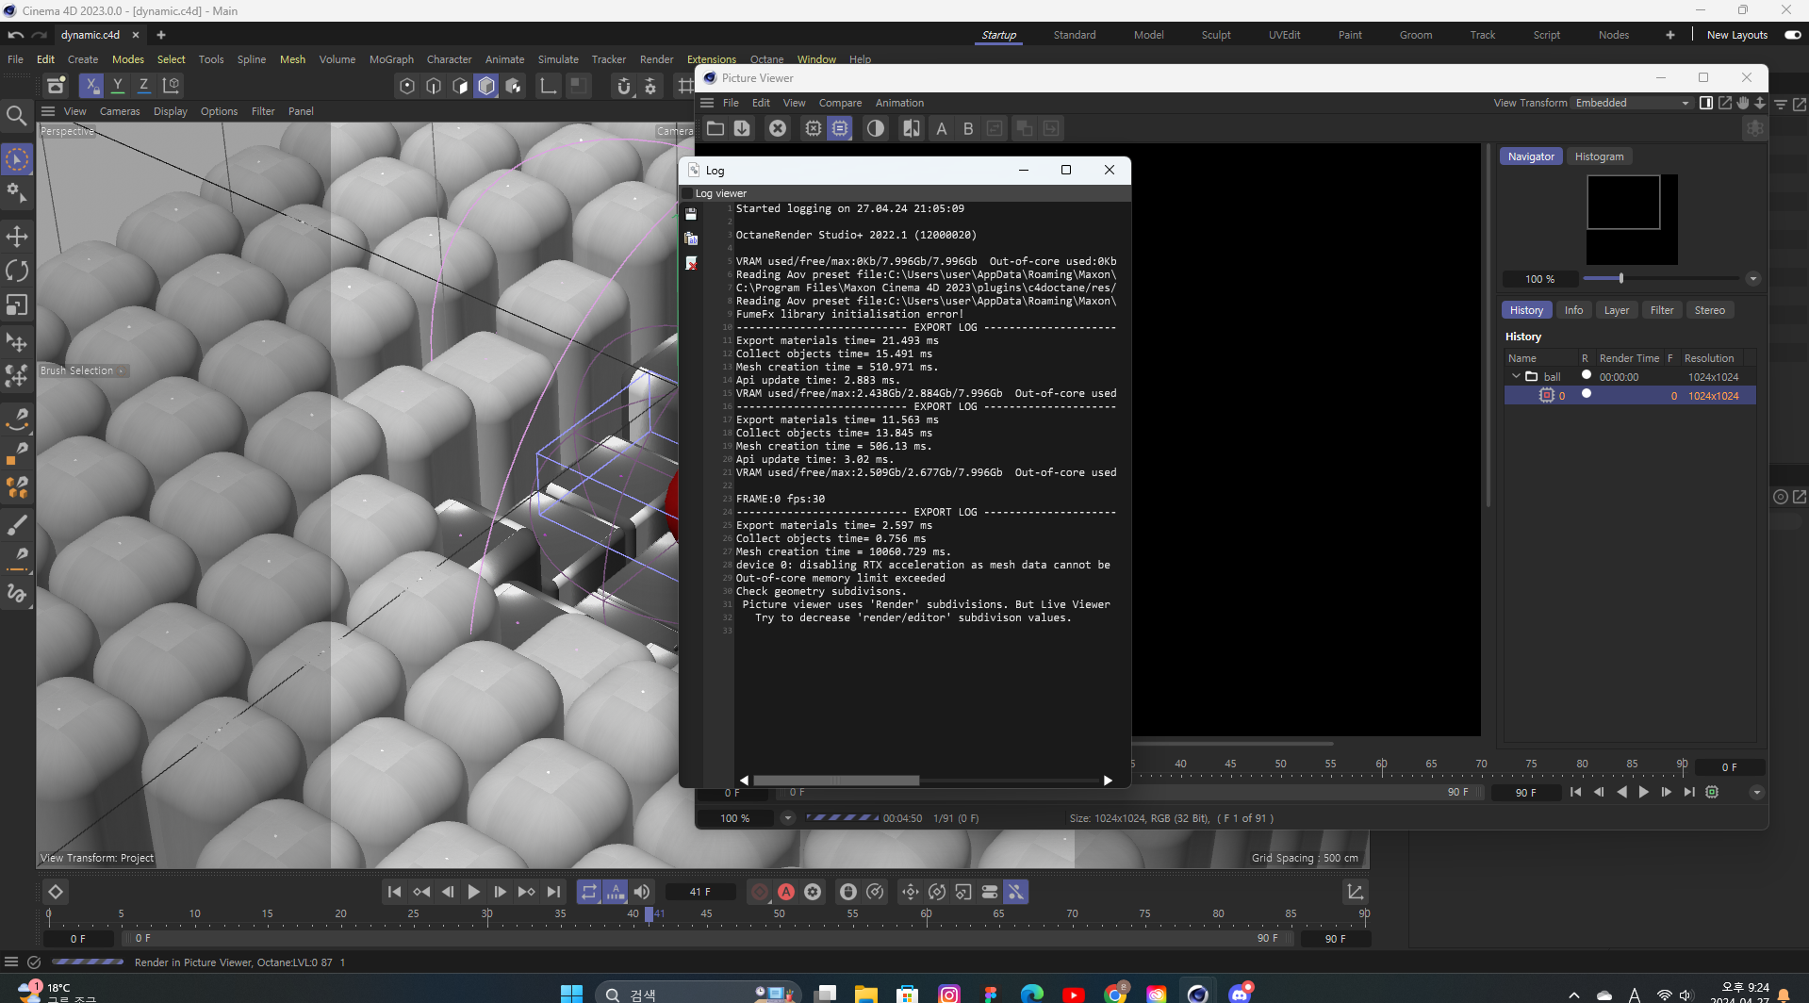Open the Simulate menu
Viewport: 1809px width, 1003px height.
click(558, 59)
